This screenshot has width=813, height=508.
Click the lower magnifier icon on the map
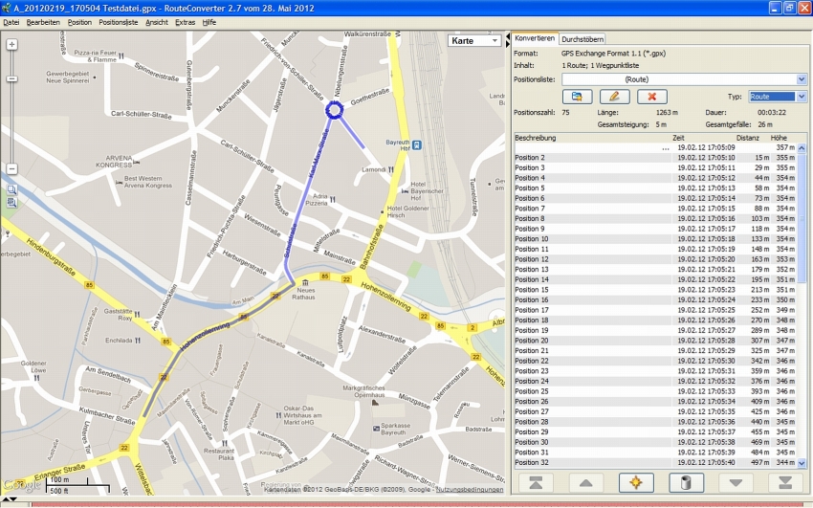click(11, 203)
